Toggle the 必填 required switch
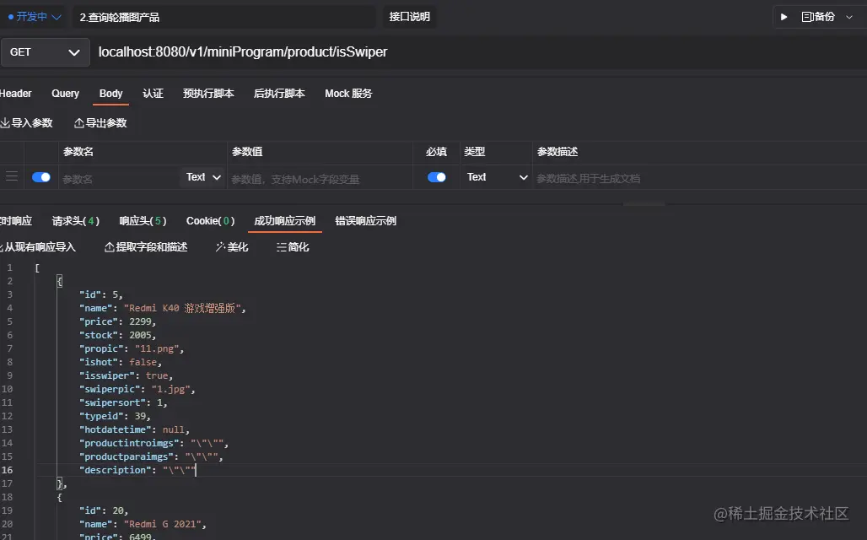 tap(436, 177)
